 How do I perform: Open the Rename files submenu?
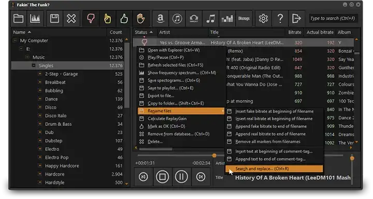[181, 111]
